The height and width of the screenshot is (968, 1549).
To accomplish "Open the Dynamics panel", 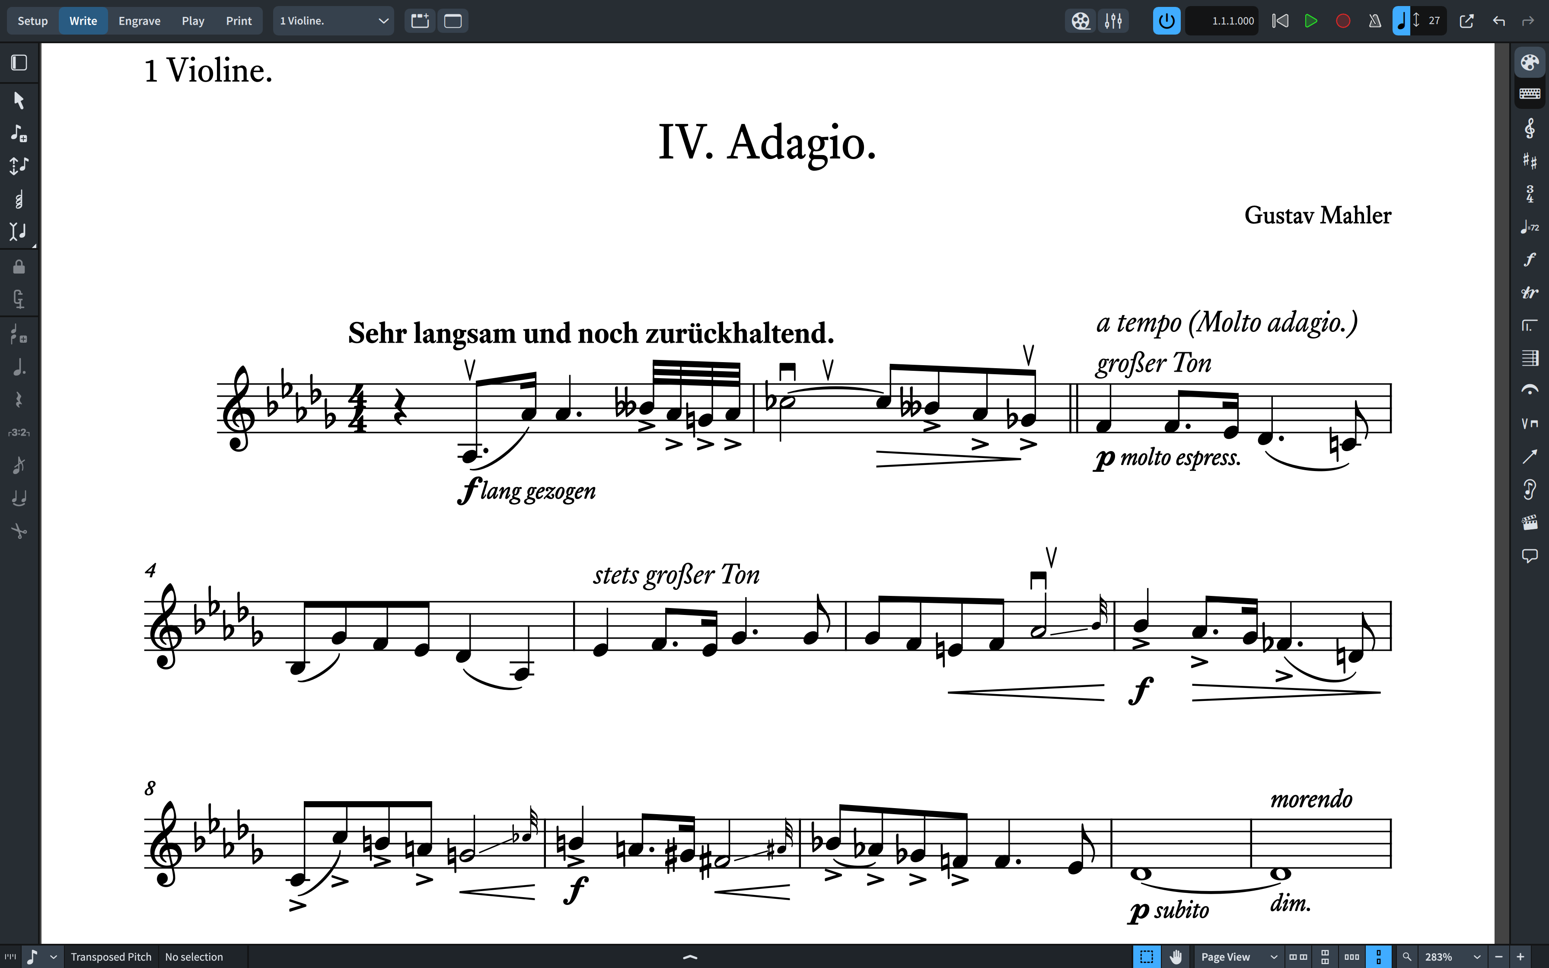I will pyautogui.click(x=1530, y=259).
